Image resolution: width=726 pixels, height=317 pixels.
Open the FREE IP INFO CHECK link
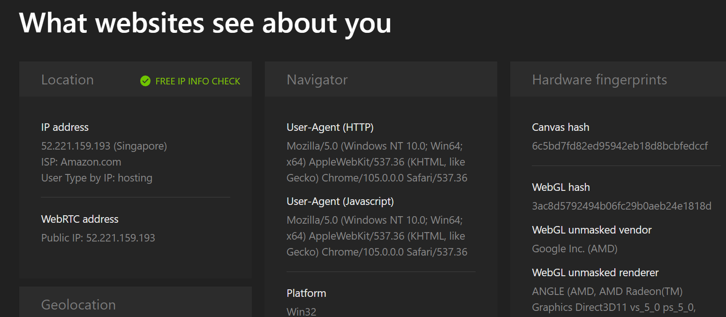pyautogui.click(x=197, y=81)
